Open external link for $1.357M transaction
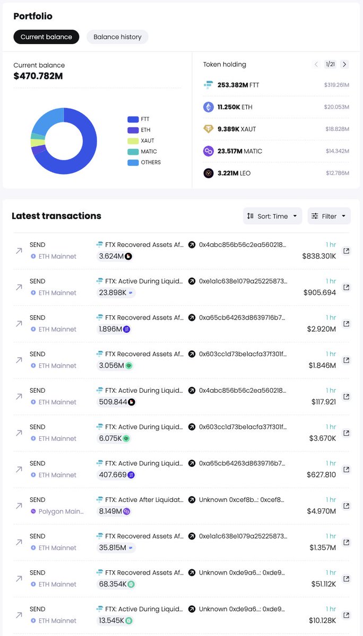 point(346,543)
